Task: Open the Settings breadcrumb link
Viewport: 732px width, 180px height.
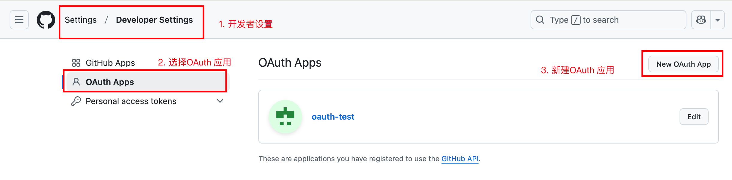Action: point(81,20)
